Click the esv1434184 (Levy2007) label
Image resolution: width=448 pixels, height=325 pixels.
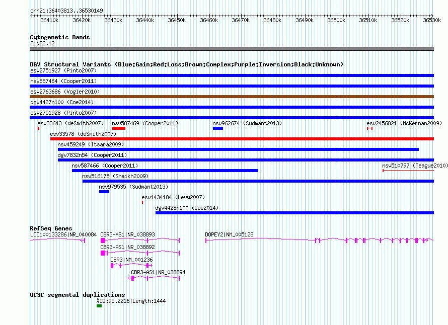[173, 197]
